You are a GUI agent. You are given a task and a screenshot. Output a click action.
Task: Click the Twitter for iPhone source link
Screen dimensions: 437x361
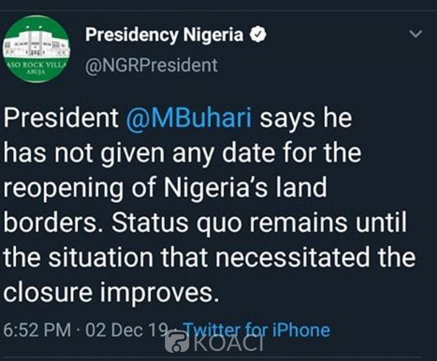pos(256,330)
